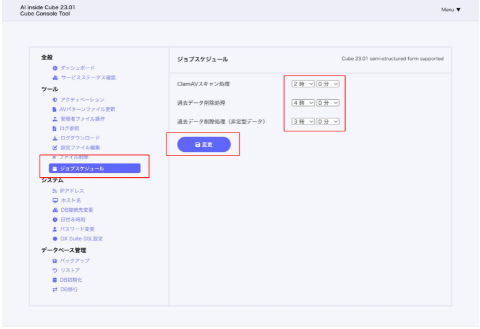Click the サービスステータス確認 icon
480x329 pixels.
[x=55, y=77]
